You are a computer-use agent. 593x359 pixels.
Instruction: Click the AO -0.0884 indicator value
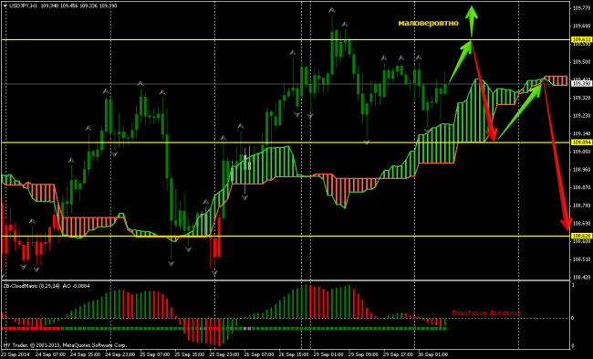click(76, 286)
